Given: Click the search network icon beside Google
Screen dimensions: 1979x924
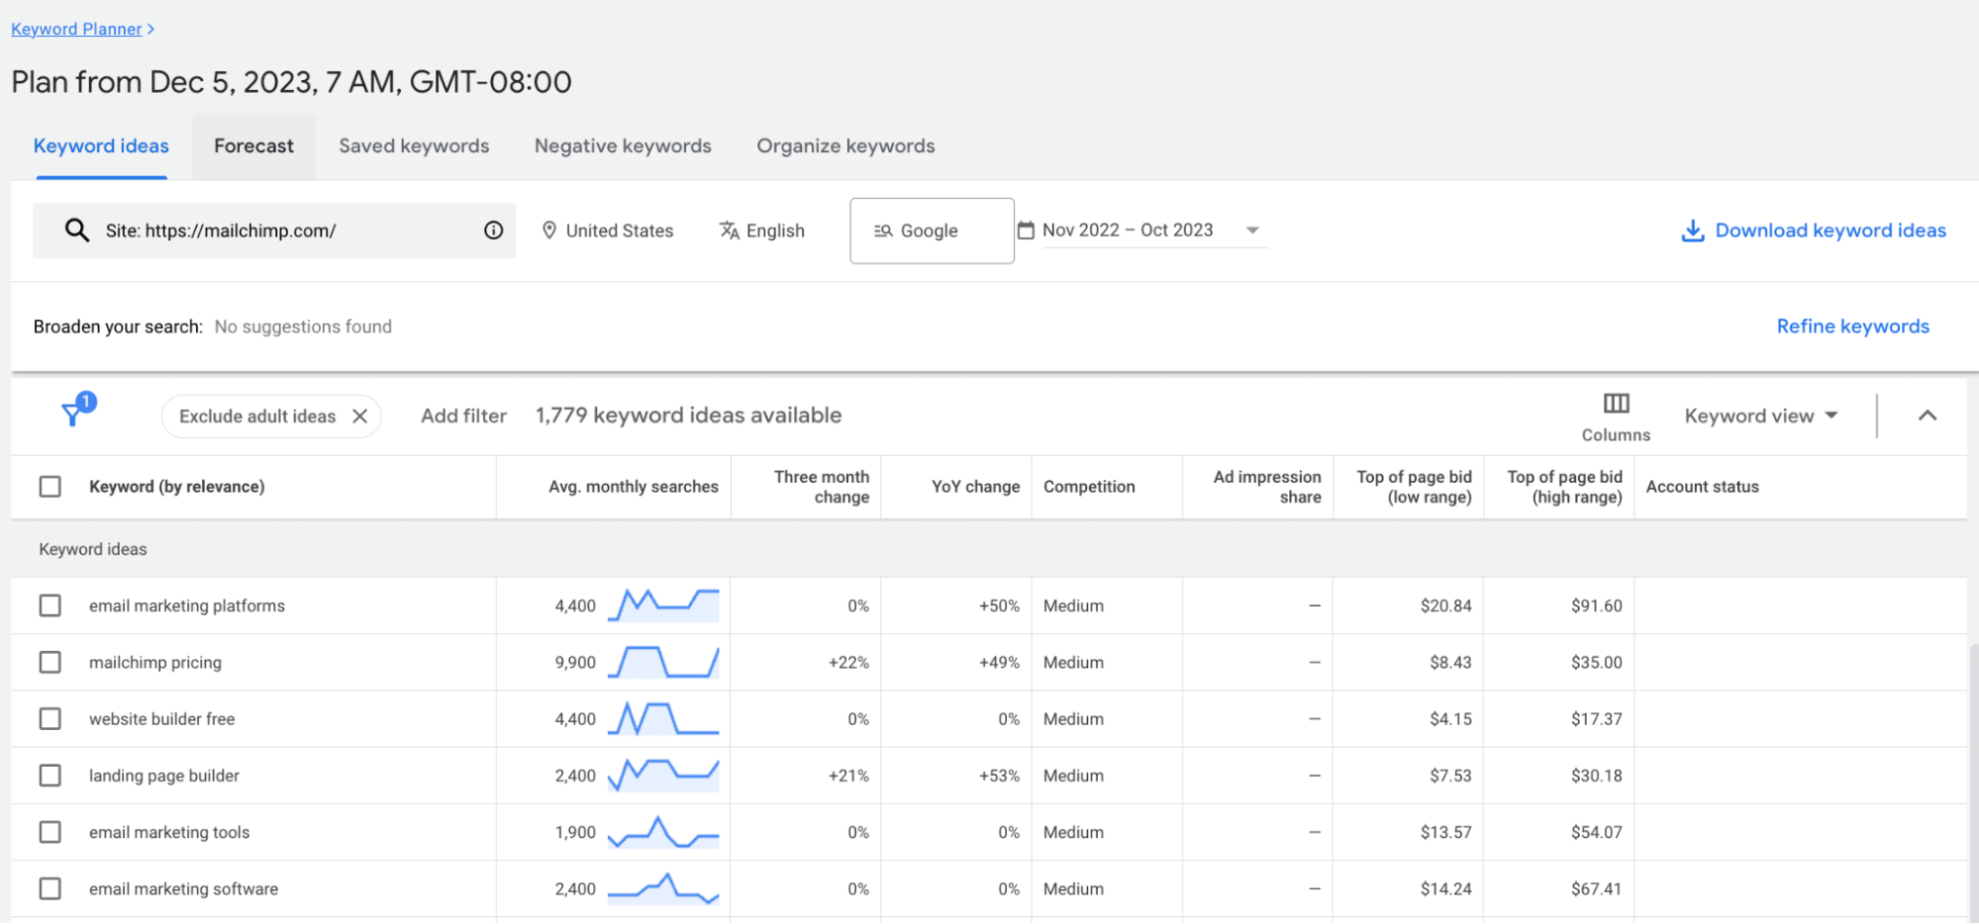Looking at the screenshot, I should (x=883, y=231).
